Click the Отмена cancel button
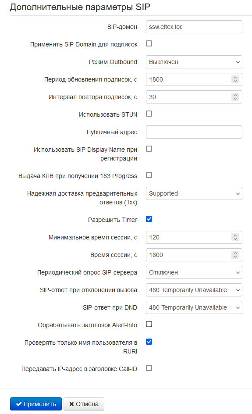This screenshot has width=252, height=414. click(84, 404)
